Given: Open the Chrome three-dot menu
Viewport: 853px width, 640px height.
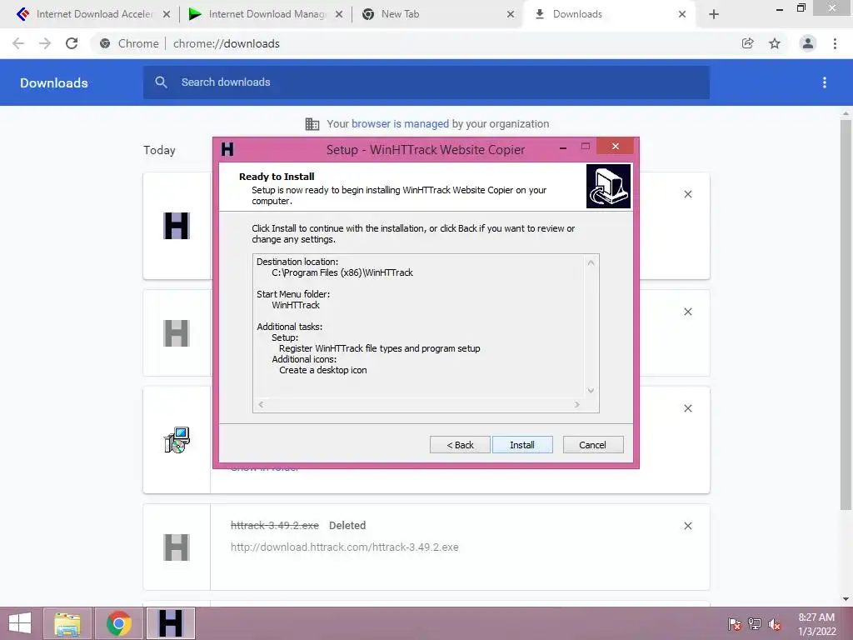Looking at the screenshot, I should pos(835,43).
